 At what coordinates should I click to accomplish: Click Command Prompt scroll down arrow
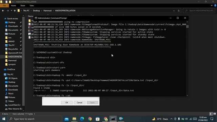188,96
